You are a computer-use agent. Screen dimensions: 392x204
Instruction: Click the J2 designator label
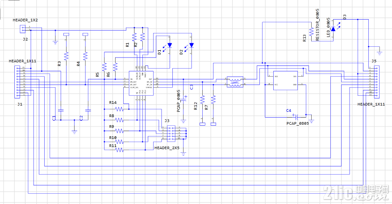[25, 39]
